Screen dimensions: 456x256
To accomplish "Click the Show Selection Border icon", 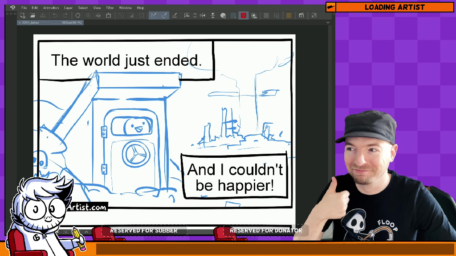I will click(x=142, y=16).
